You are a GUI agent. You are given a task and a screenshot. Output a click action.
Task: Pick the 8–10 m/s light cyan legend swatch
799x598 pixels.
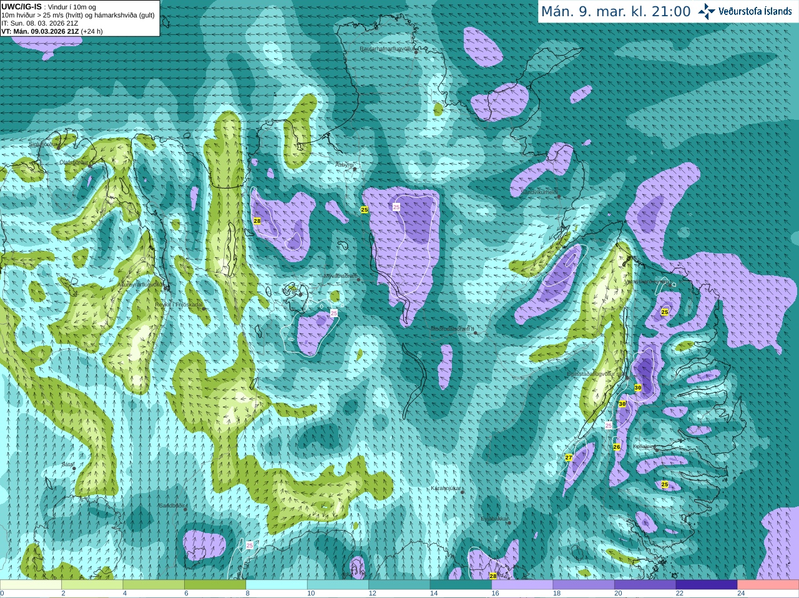click(x=277, y=585)
